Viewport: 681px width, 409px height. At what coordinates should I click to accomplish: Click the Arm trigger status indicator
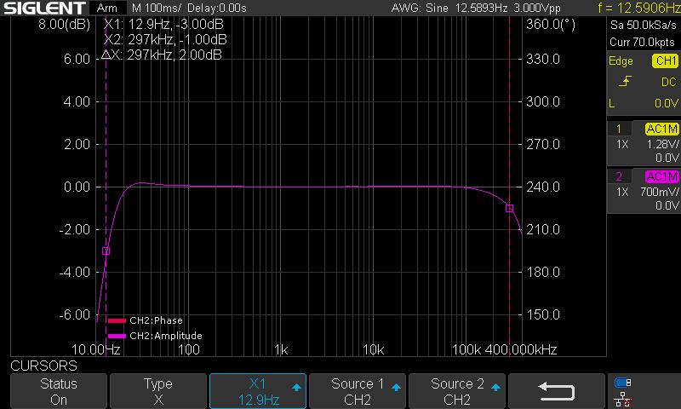[x=107, y=8]
